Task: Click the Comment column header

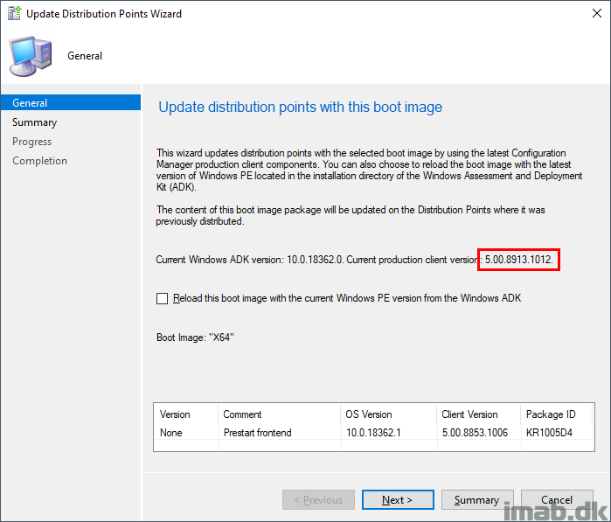Action: pos(280,414)
